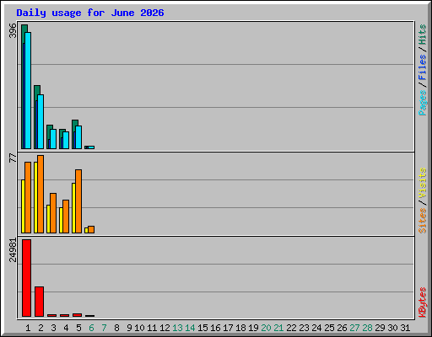Click the cyan Pages bar for day 5

(x=78, y=137)
